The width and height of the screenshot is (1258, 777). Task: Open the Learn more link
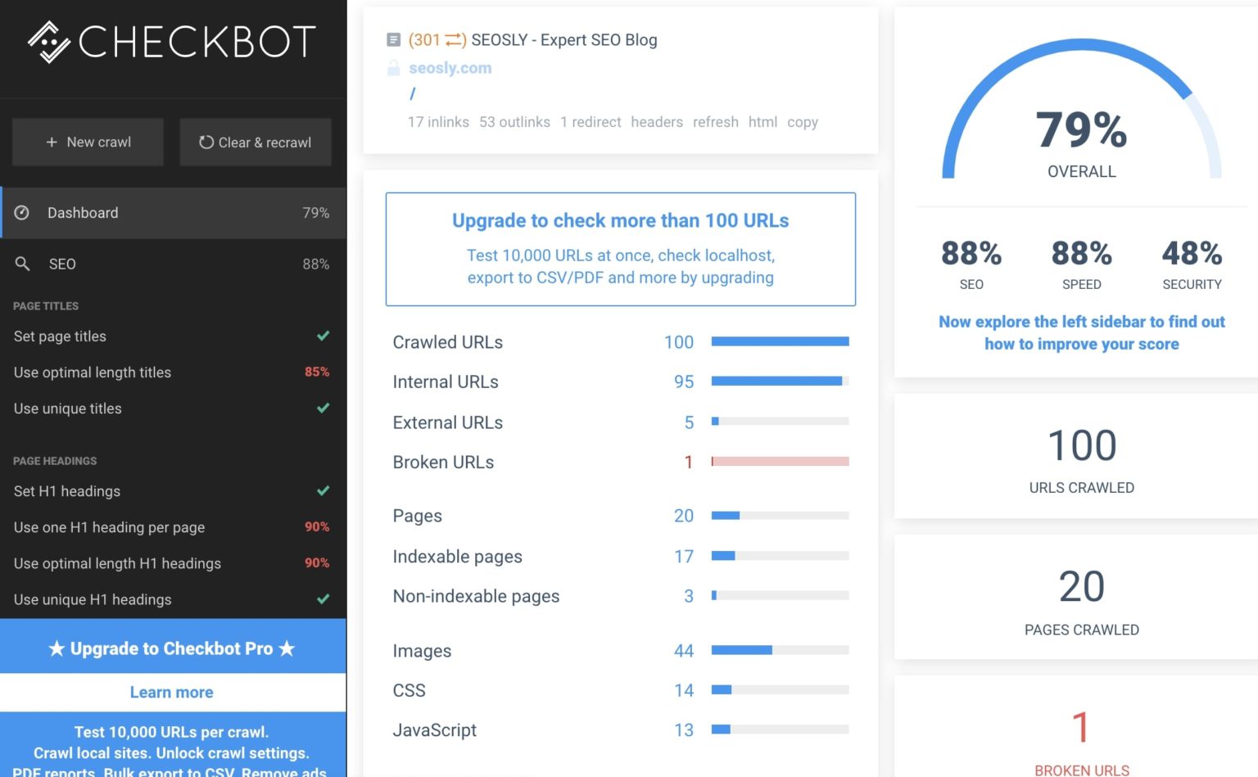click(x=171, y=692)
